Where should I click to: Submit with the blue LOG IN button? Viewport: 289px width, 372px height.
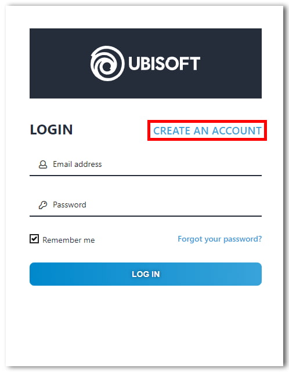146,274
